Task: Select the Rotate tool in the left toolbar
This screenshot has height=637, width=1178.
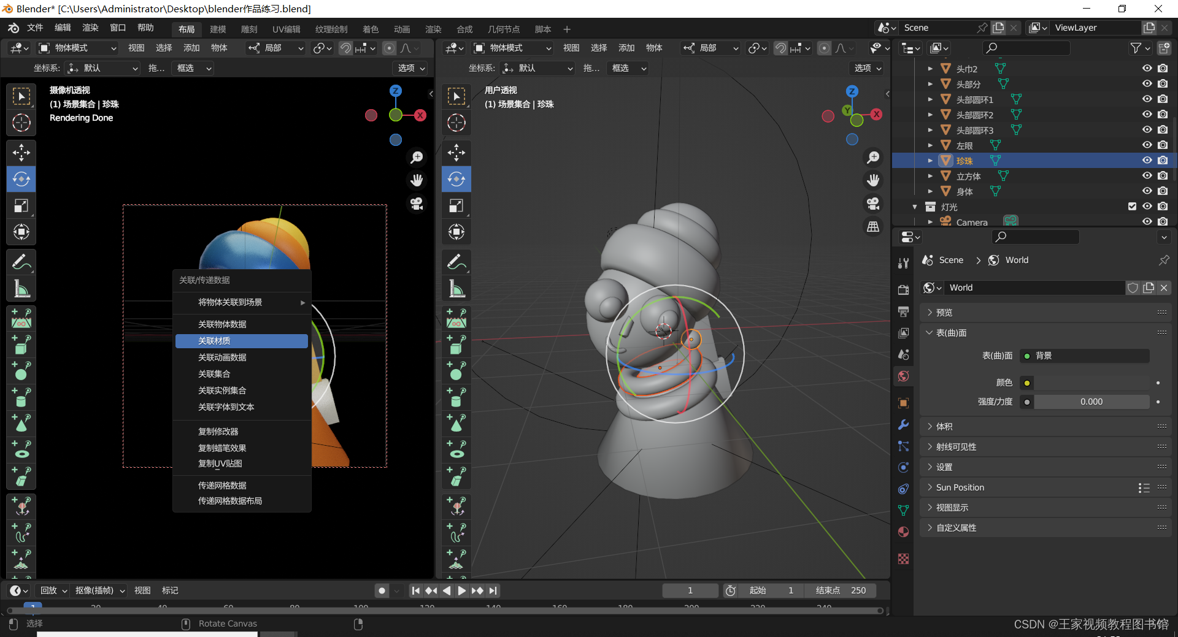Action: coord(21,179)
